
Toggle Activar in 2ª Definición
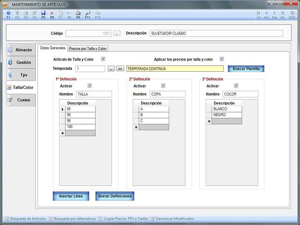(163, 86)
